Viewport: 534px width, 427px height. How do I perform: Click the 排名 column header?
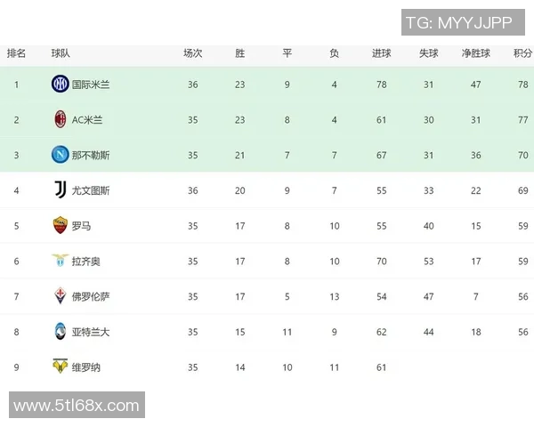(x=17, y=53)
